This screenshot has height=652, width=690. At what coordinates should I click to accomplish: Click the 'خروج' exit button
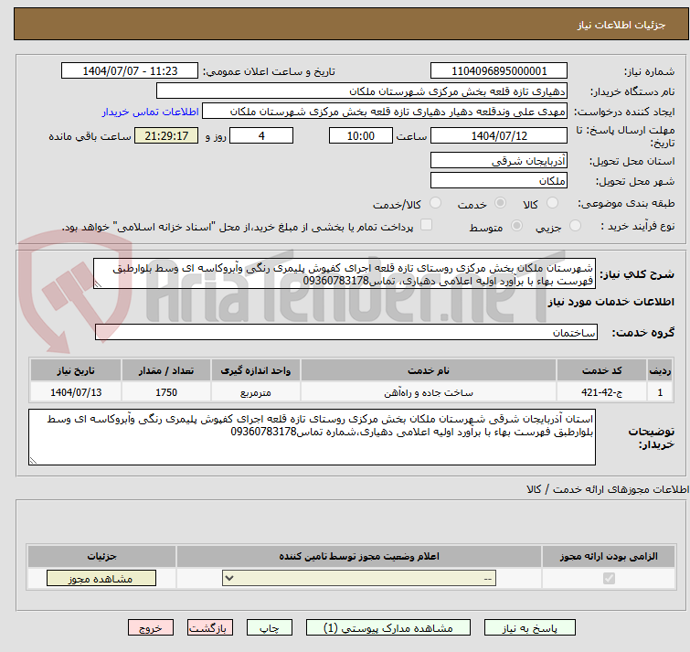point(151,628)
